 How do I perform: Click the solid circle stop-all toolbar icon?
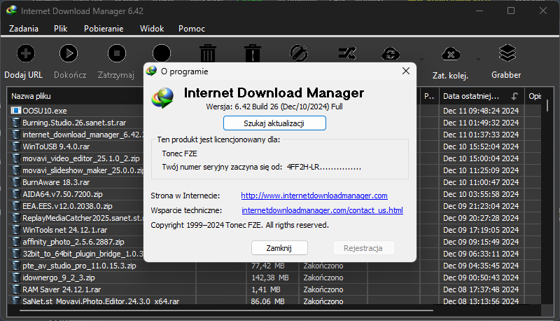162,54
